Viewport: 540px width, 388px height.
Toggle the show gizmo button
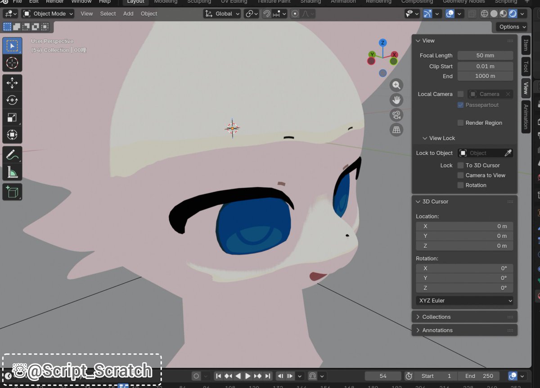point(427,14)
